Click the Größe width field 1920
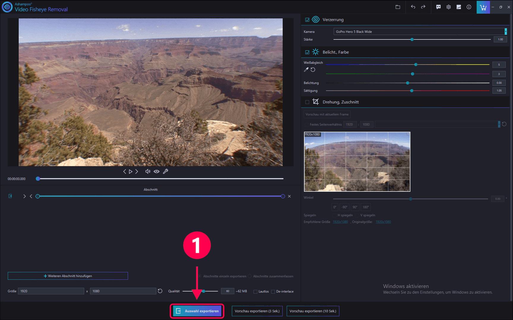This screenshot has width=513, height=320. coord(51,291)
